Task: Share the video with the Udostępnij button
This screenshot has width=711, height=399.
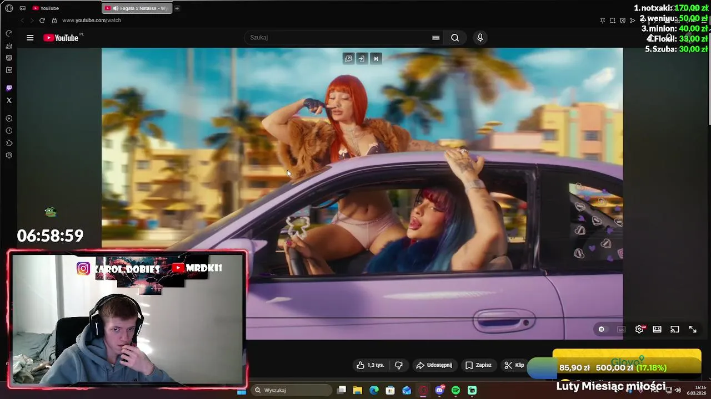Action: 434,365
